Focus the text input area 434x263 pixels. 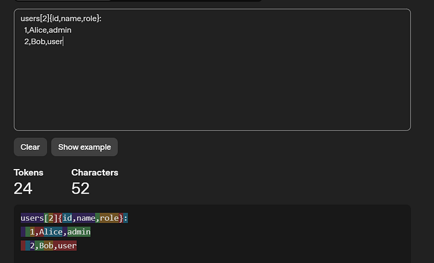click(x=212, y=87)
